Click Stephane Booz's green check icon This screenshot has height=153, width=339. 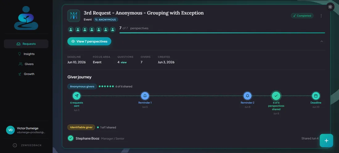pos(71,138)
